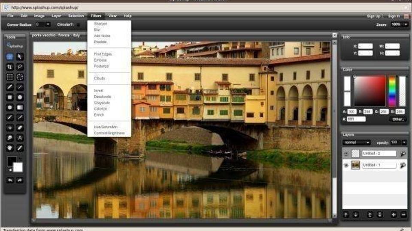Open the layer opacity dropdown arrow
412x231 pixels.
pos(404,142)
